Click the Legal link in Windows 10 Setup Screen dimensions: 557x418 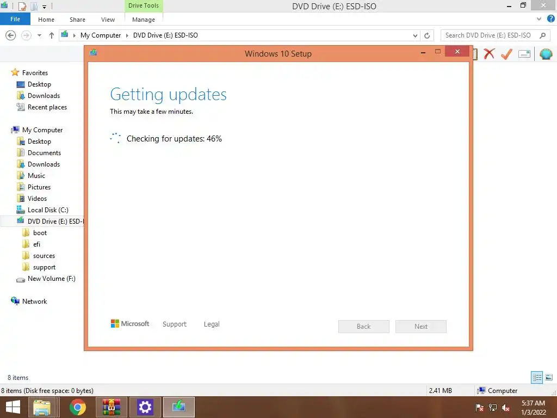tap(212, 324)
